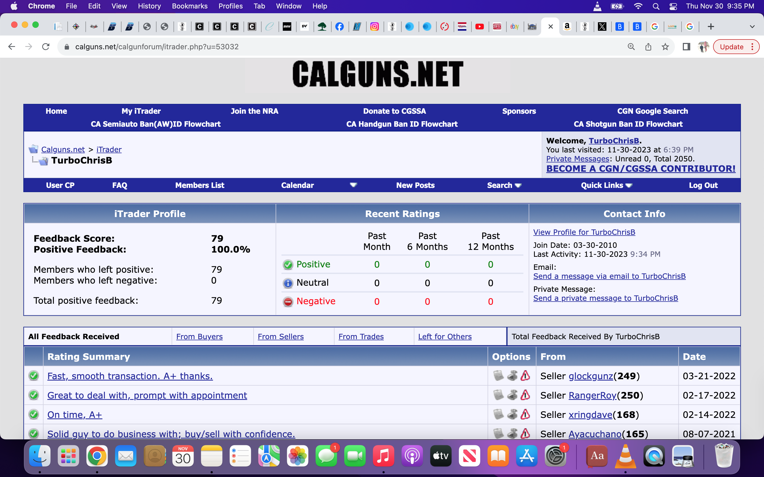Image resolution: width=764 pixels, height=477 pixels.
Task: Open the Chrome Profiles menu
Action: click(x=231, y=6)
